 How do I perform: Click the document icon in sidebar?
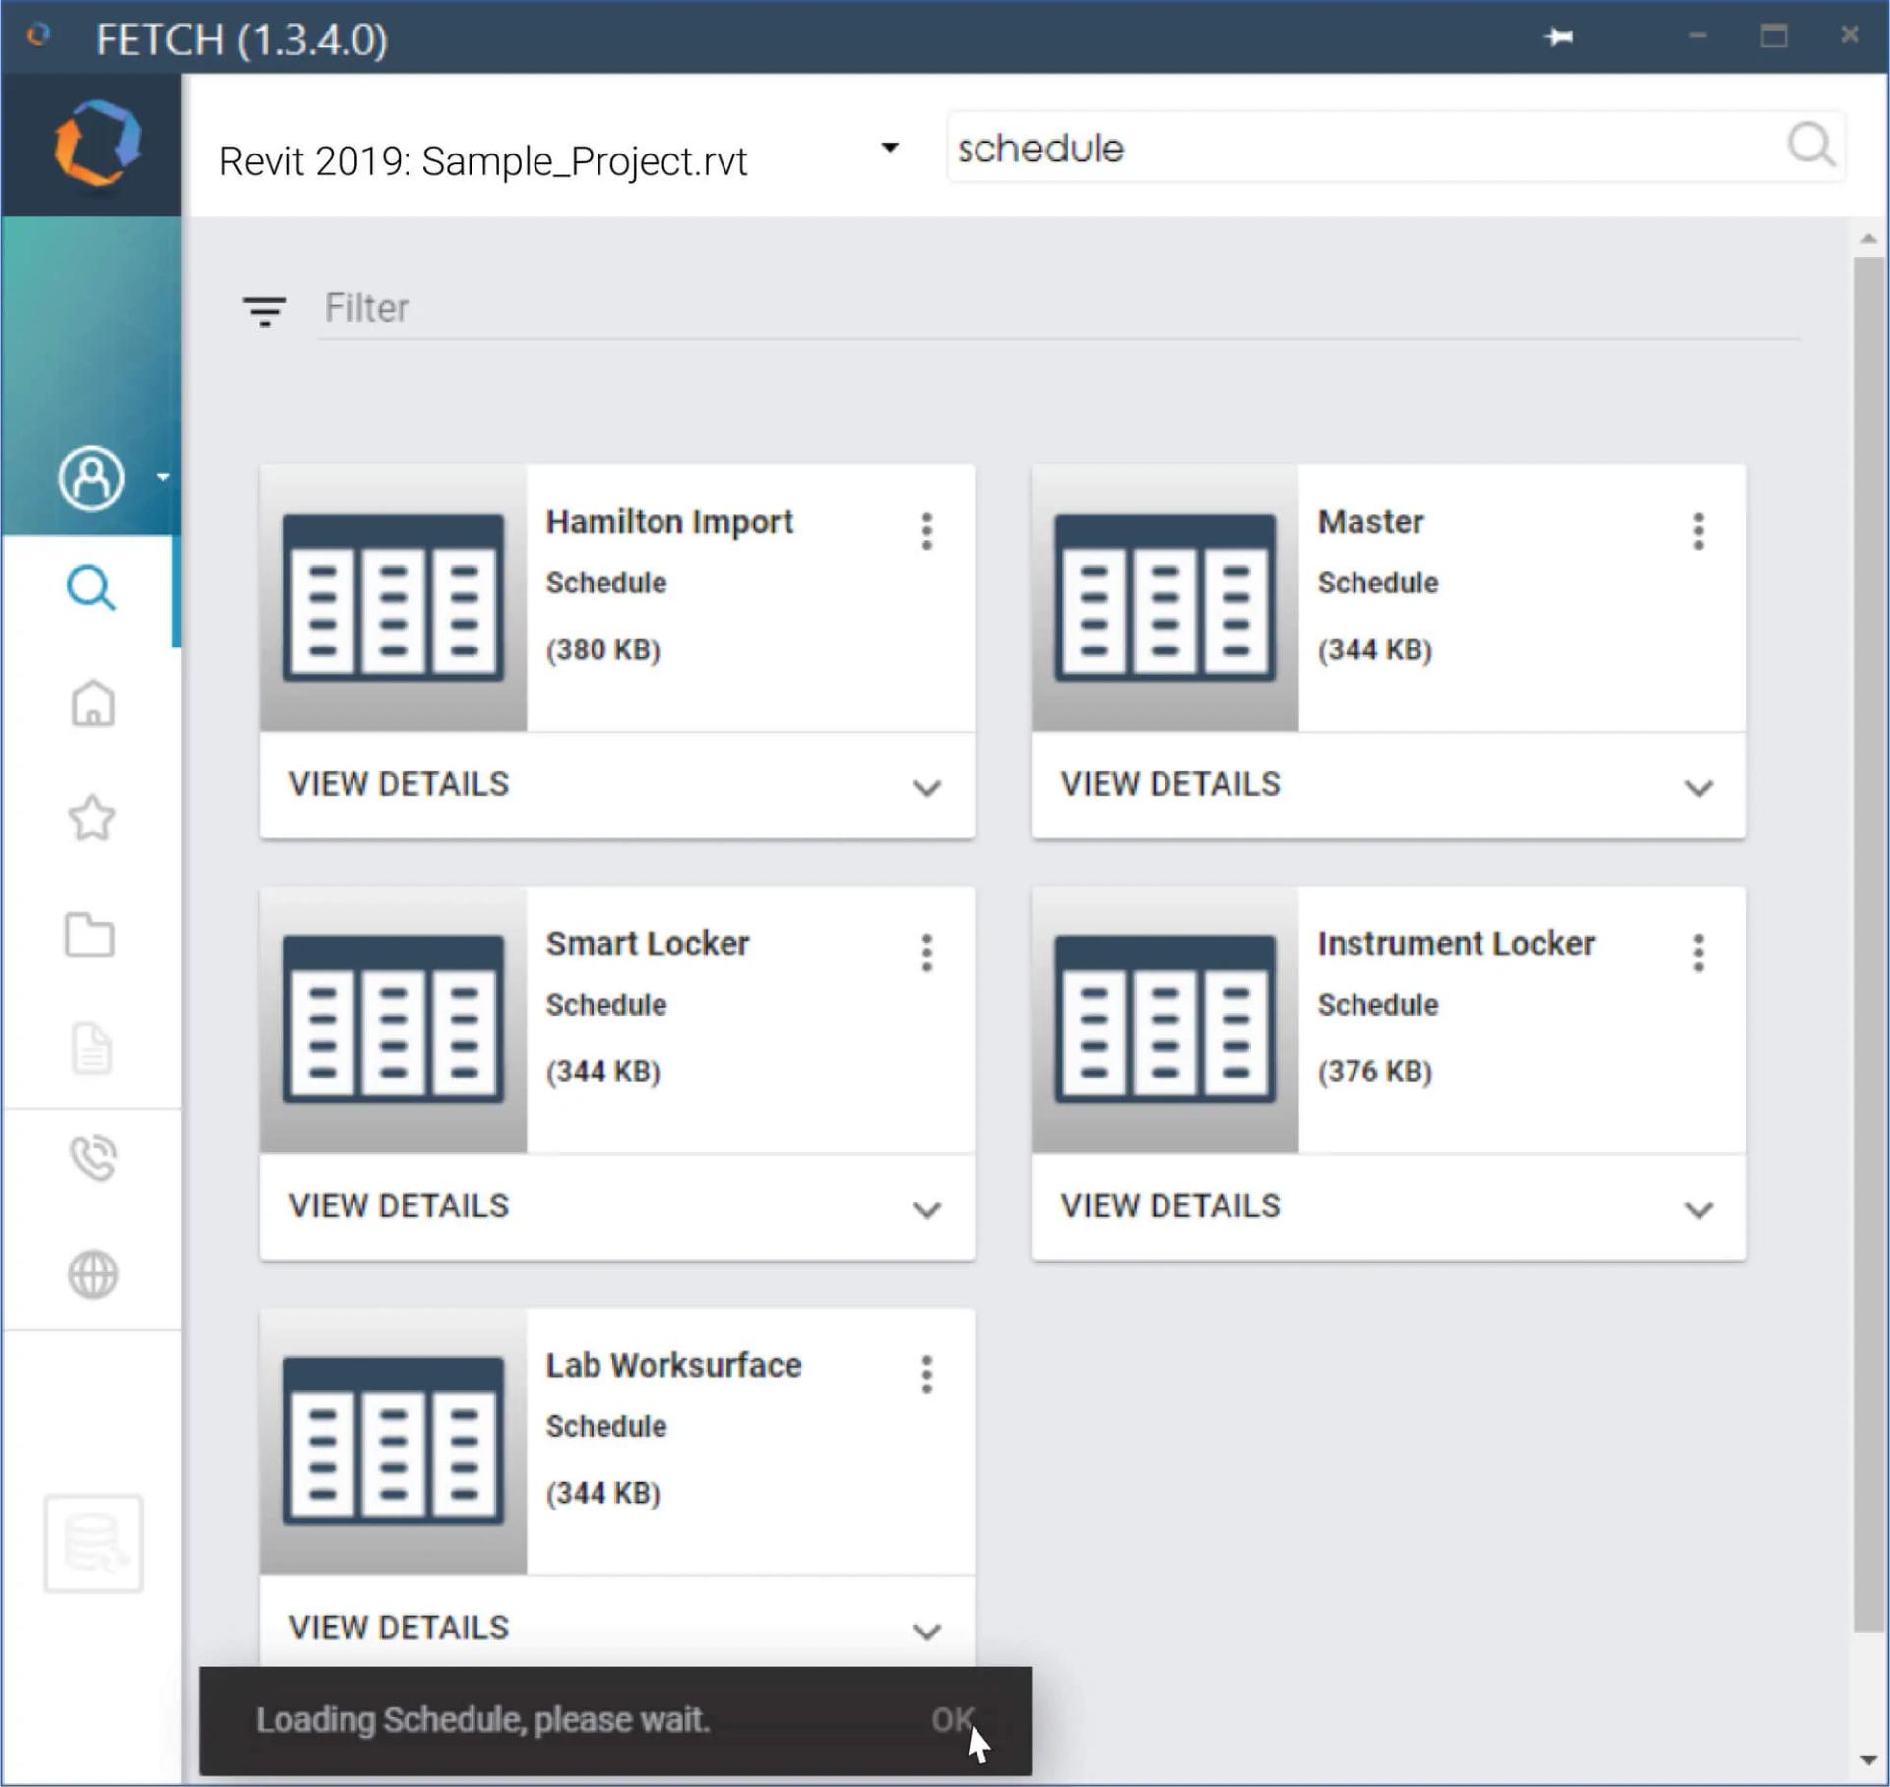click(x=92, y=1049)
